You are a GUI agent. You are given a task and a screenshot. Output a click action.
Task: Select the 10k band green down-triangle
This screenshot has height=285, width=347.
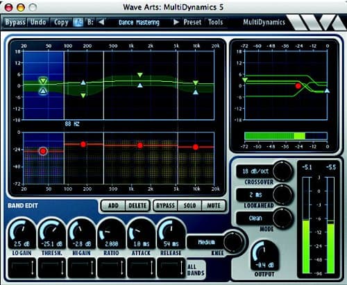pyautogui.click(x=196, y=83)
